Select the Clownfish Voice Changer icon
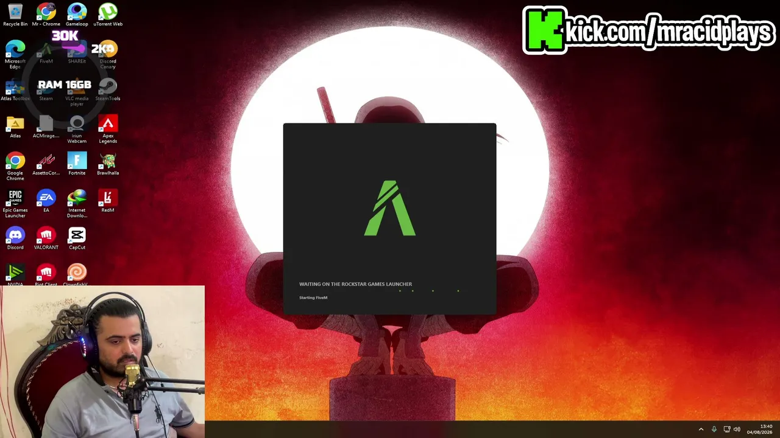Screen dimensions: 780x438 pos(77,275)
